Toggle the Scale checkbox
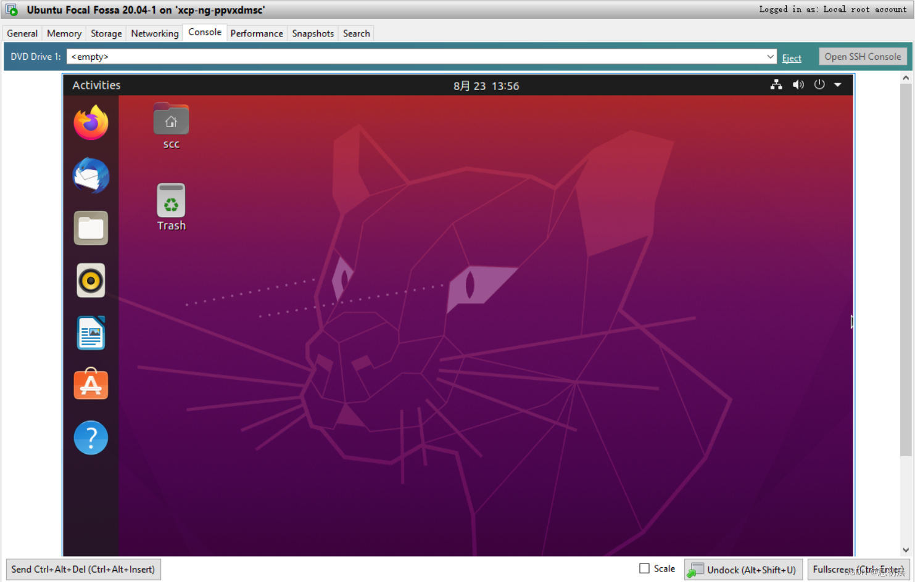Screen dimensions: 915x582 point(644,568)
